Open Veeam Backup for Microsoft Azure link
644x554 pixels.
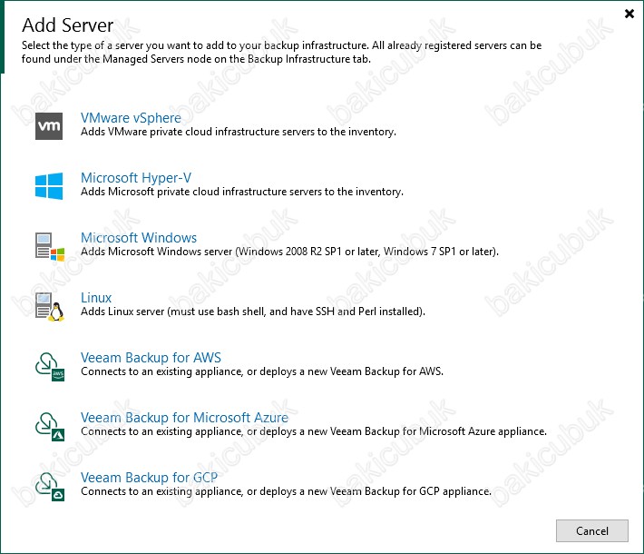tap(184, 418)
